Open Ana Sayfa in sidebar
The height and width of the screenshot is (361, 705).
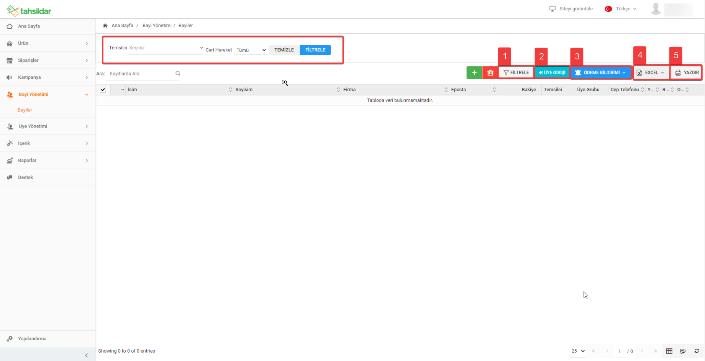pos(48,26)
